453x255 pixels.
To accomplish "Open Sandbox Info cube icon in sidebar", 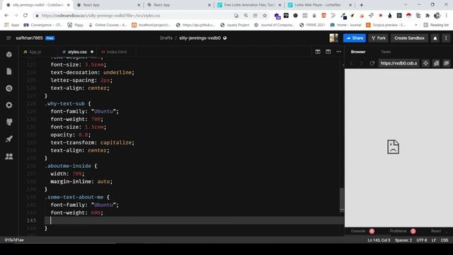I will click(x=9, y=55).
